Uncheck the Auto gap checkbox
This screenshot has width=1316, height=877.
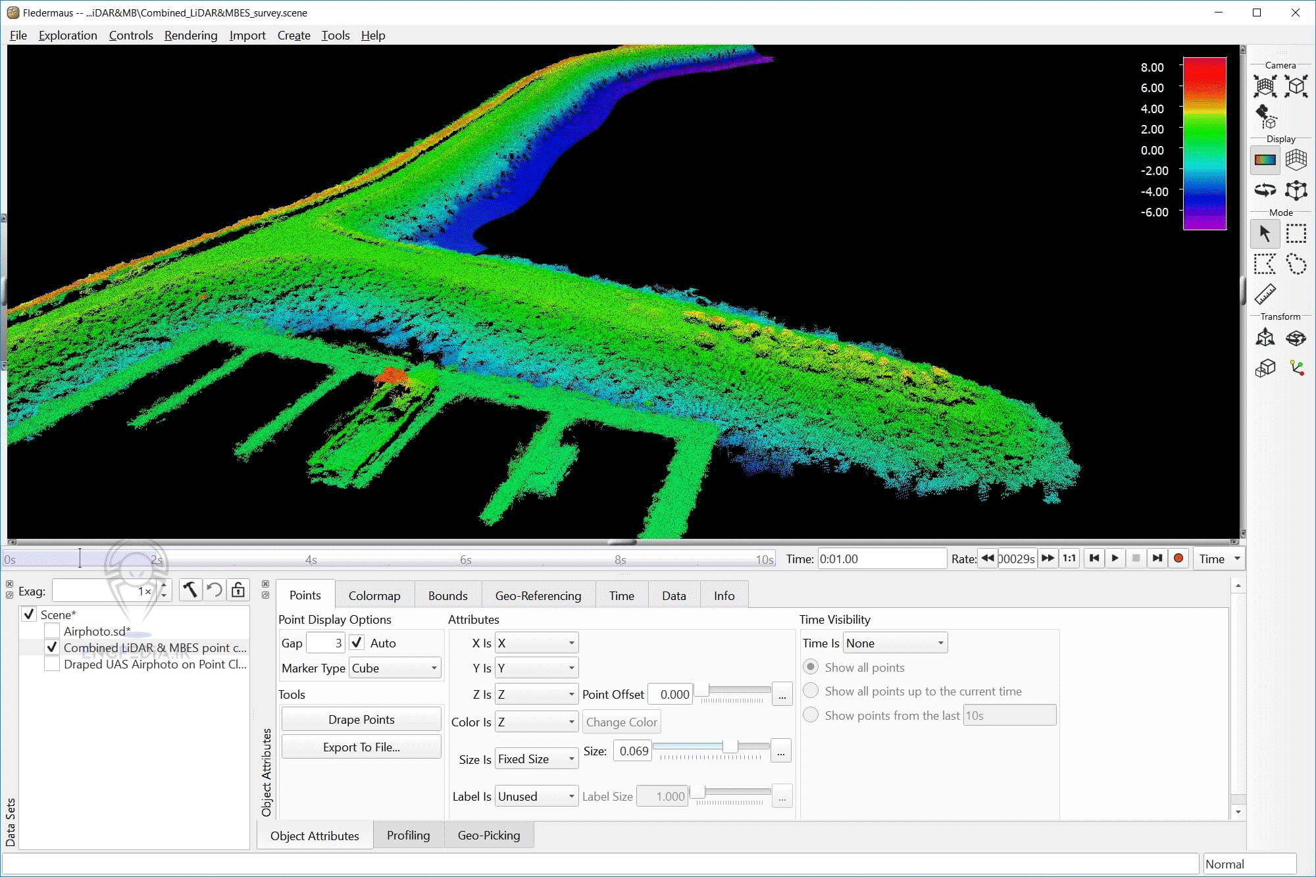coord(357,643)
